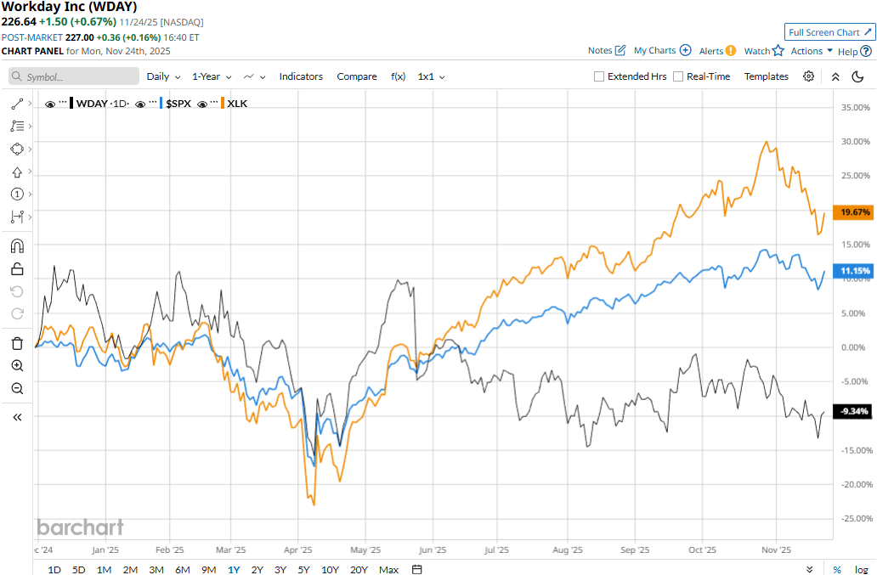Choose the arrow marker tool
Viewport: 877px width, 575px height.
click(x=17, y=172)
